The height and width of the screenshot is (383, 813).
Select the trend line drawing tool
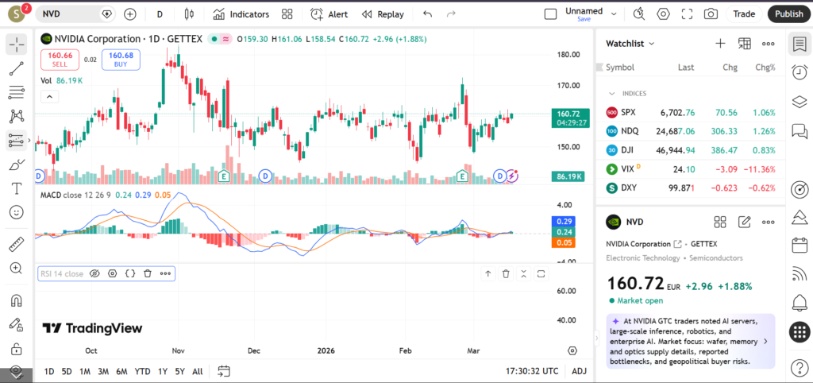(16, 69)
